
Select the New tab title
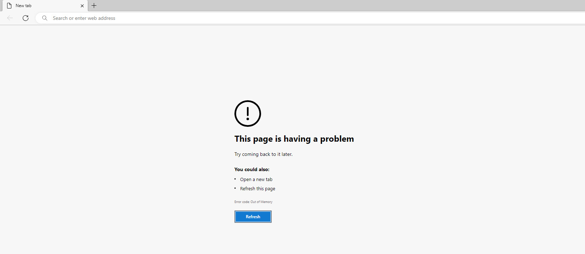[x=23, y=6]
